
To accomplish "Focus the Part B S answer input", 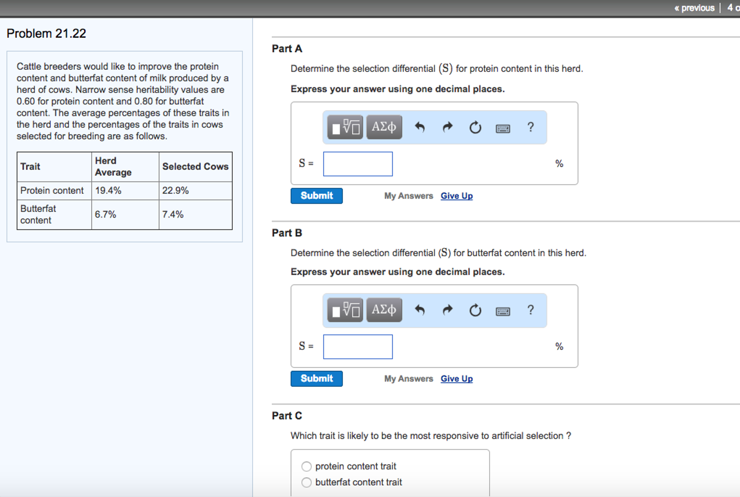I will (x=358, y=347).
